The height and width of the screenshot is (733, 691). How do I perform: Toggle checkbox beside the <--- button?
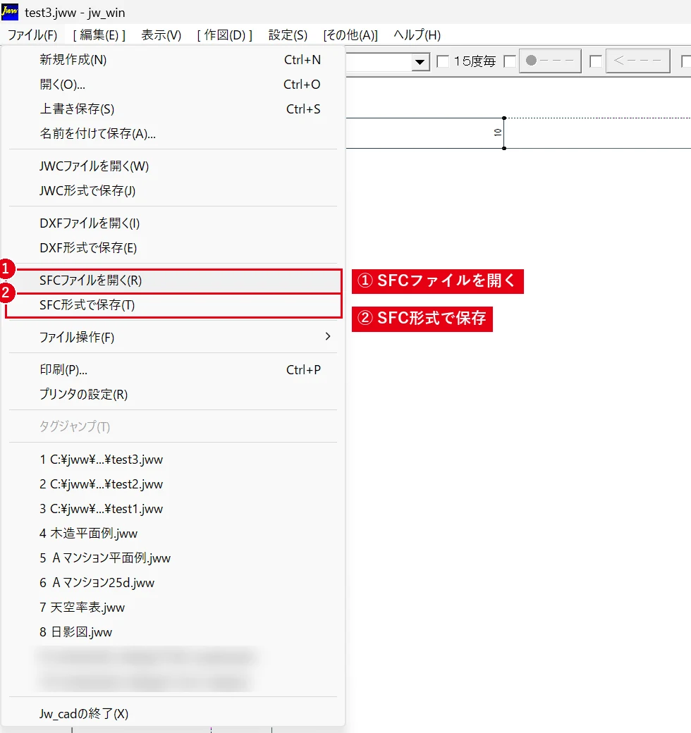tap(596, 61)
